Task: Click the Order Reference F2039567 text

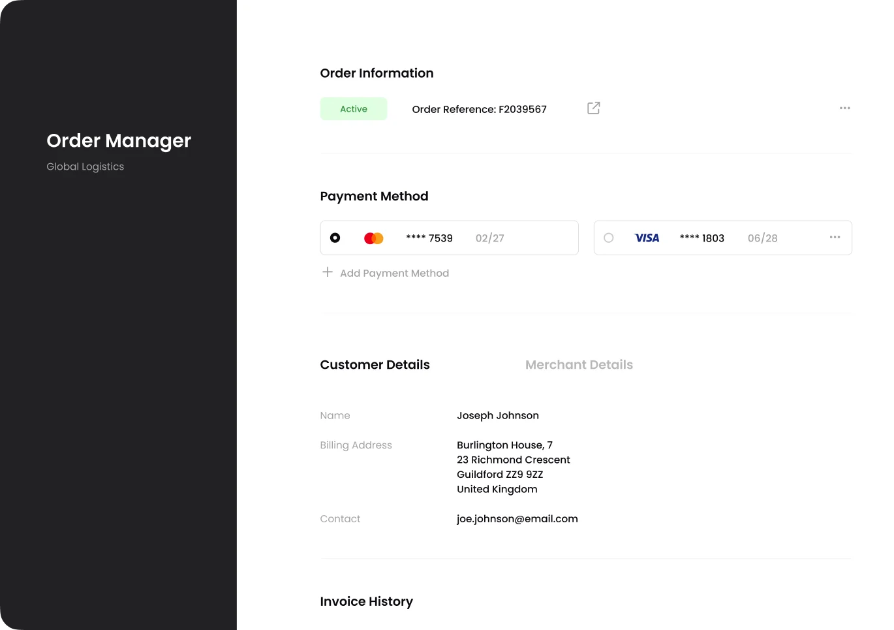Action: 479,110
